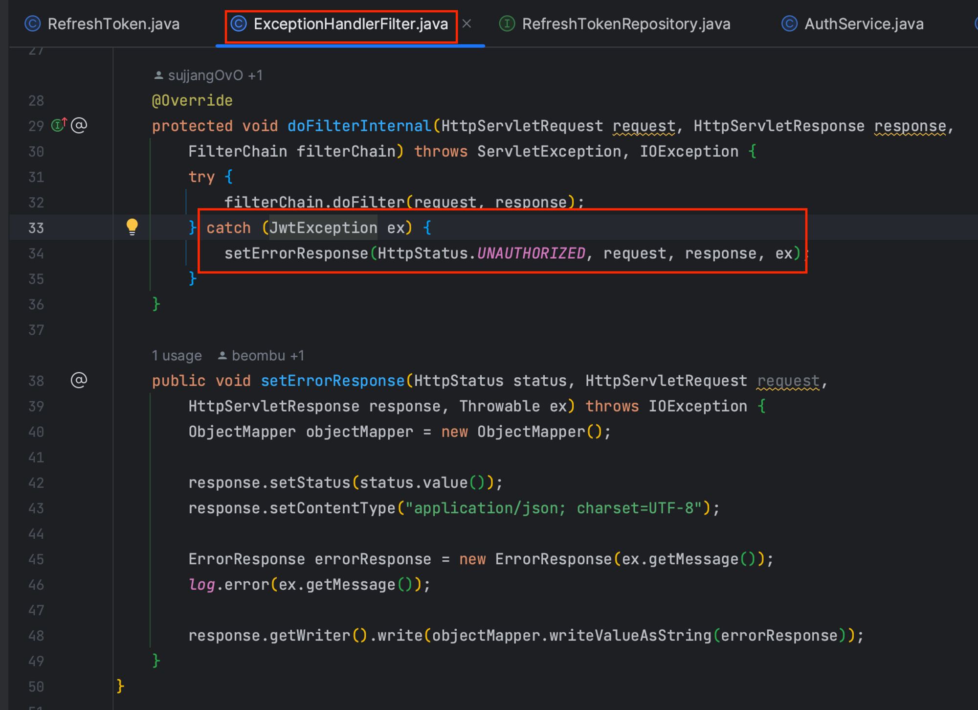Click the interface icon on the RefreshTokenRepository.java tab
Viewport: 978px width, 710px height.
pyautogui.click(x=507, y=24)
